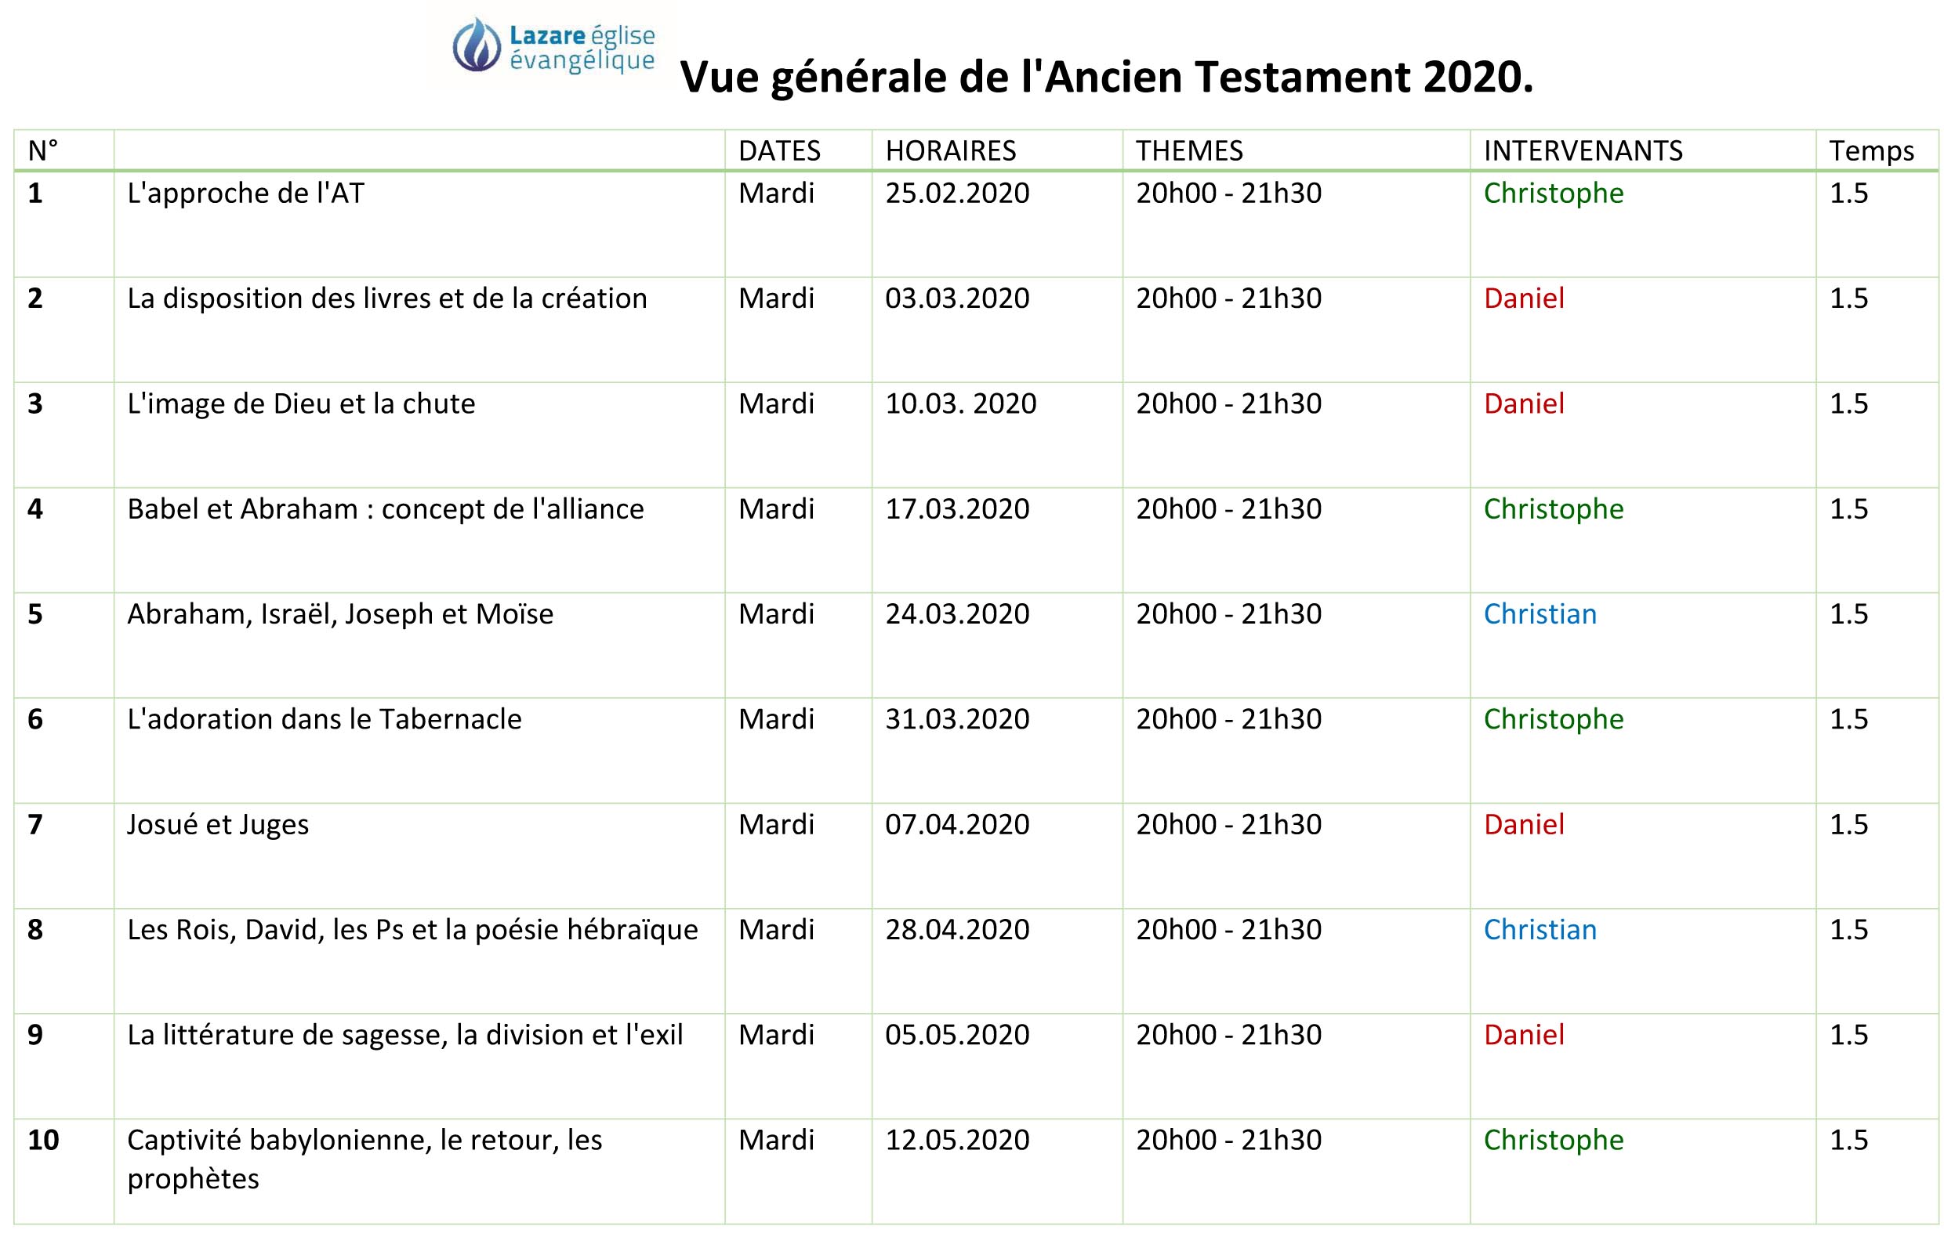This screenshot has height=1255, width=1944.
Task: Select the INTERVENANTS column header
Action: click(1582, 150)
